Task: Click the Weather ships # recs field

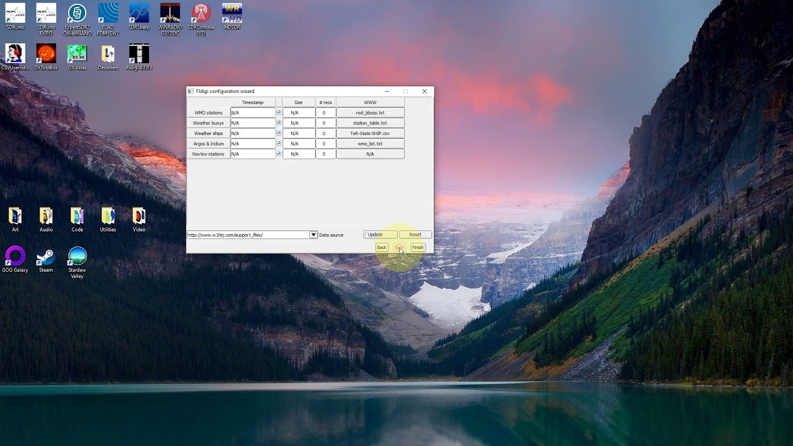Action: (325, 133)
